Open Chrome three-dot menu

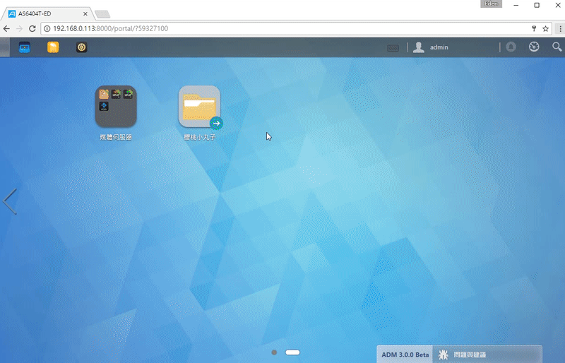click(560, 28)
